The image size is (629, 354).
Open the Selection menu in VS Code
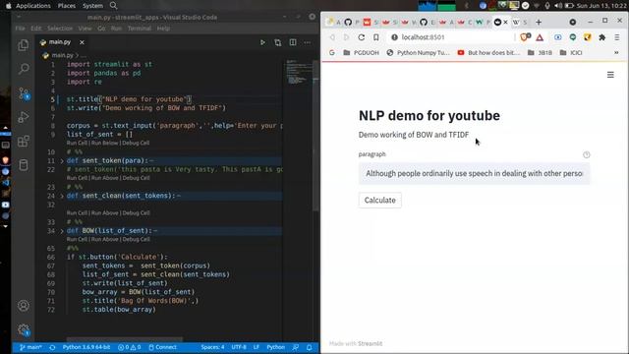point(60,29)
